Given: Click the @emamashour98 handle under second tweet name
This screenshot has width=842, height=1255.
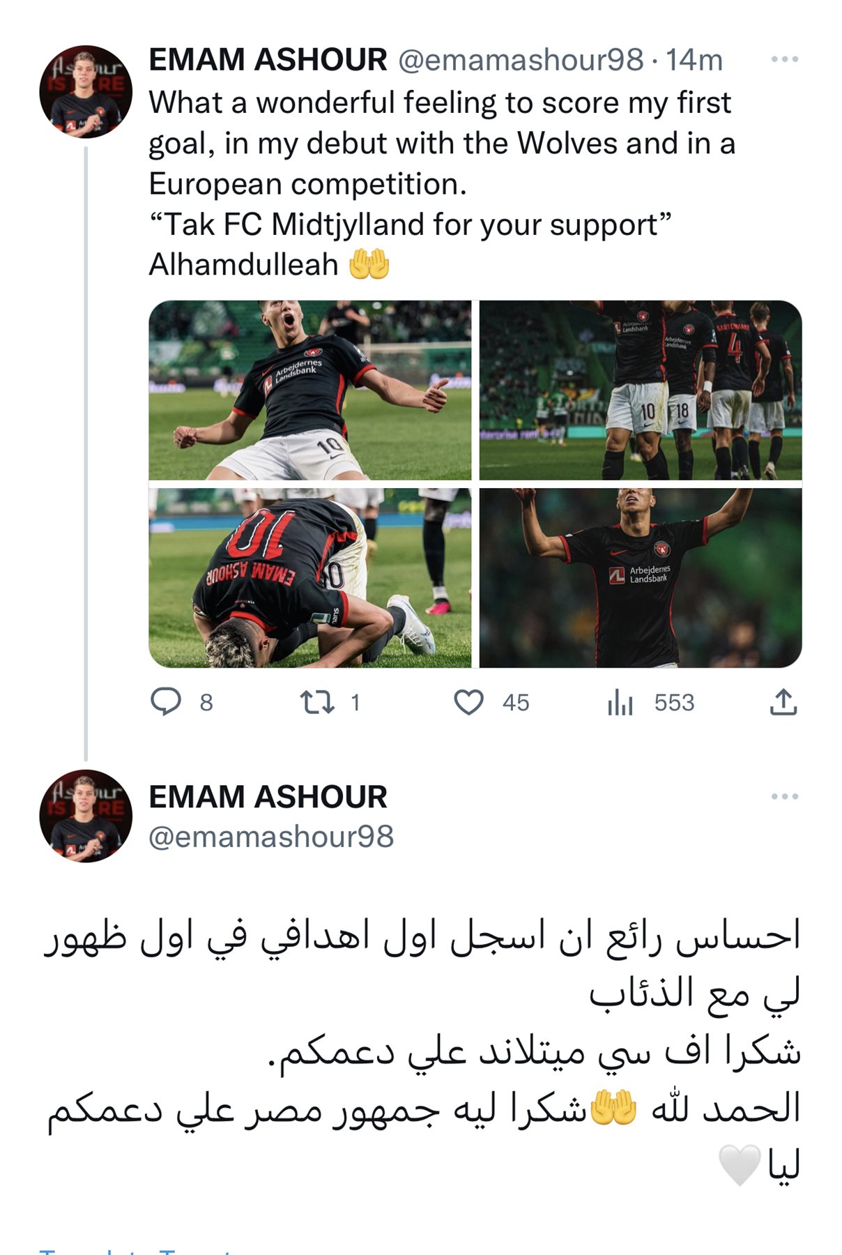Looking at the screenshot, I should (271, 837).
